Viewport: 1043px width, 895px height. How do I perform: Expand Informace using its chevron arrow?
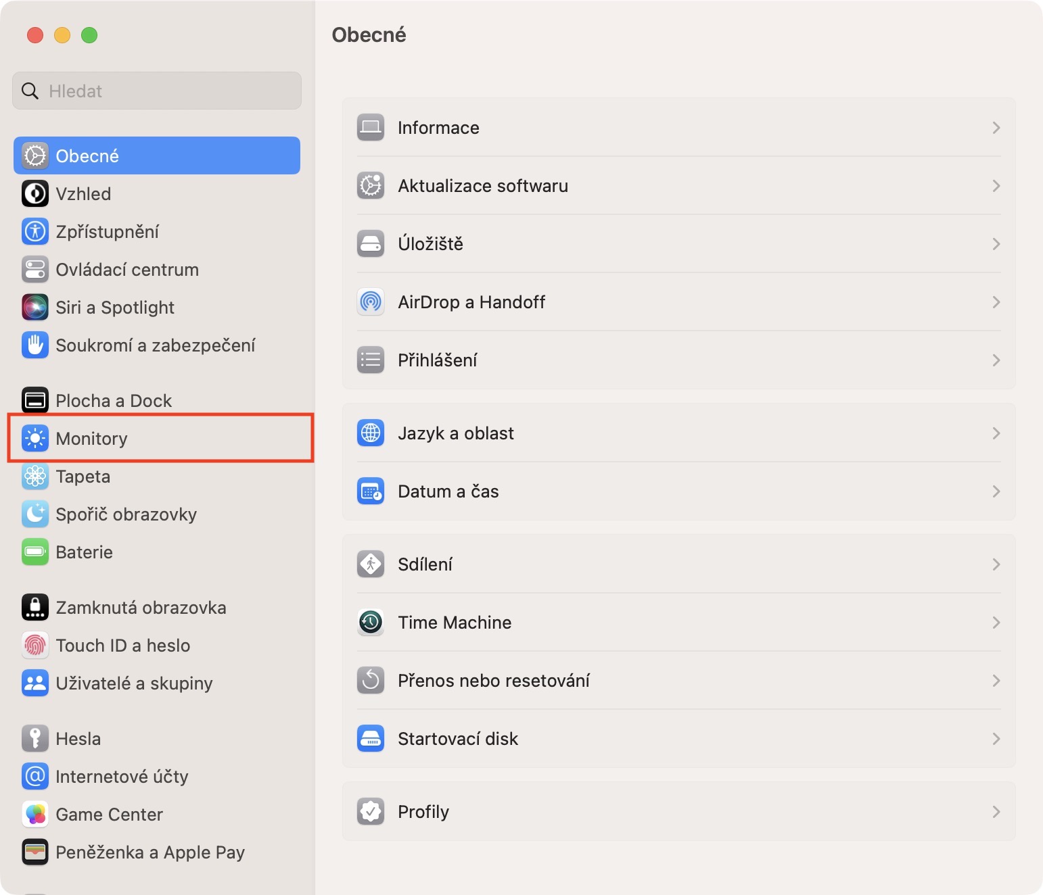(x=996, y=128)
